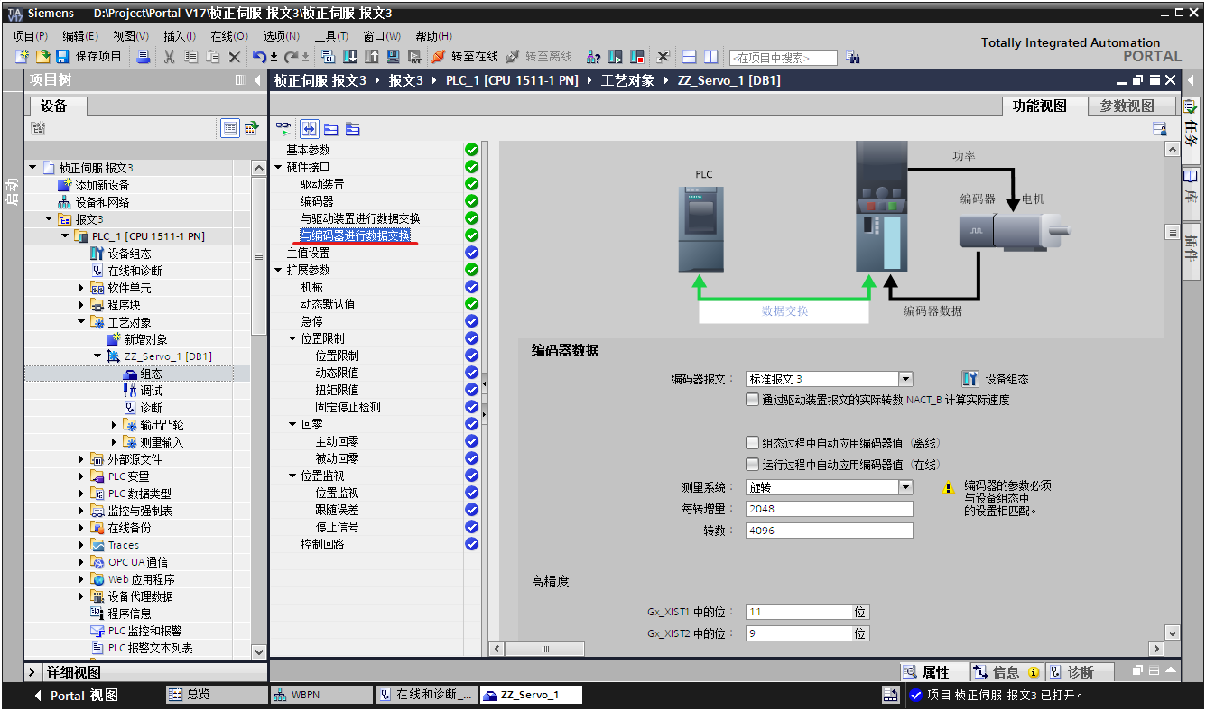The height and width of the screenshot is (711, 1206).
Task: Select 驱动装置 in the navigation list
Action: [x=322, y=184]
